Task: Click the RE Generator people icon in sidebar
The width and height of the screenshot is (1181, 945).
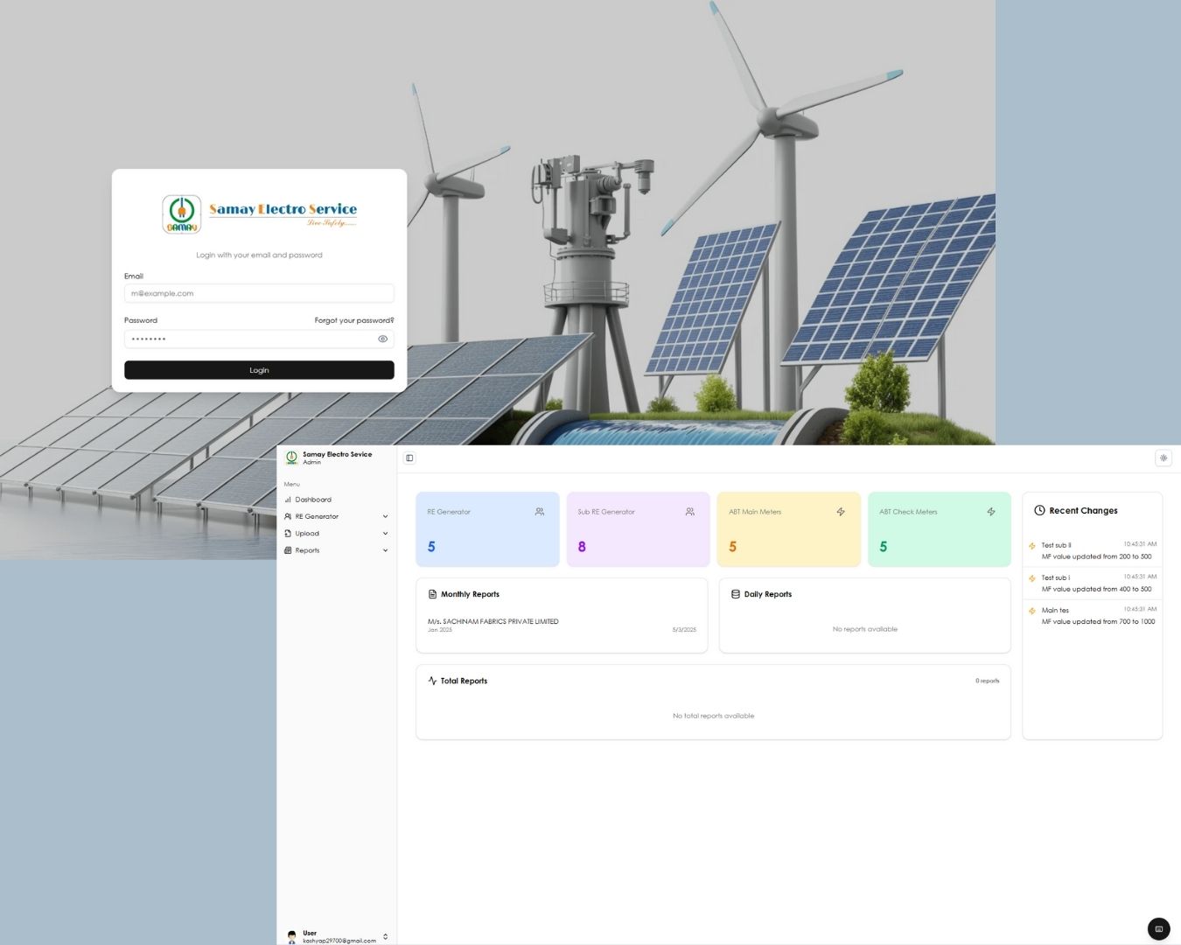Action: [x=288, y=516]
